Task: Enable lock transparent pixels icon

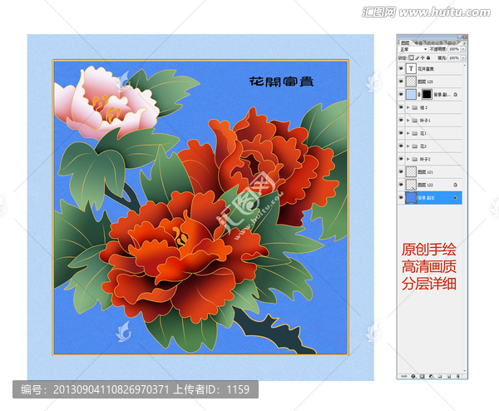Action: click(411, 57)
